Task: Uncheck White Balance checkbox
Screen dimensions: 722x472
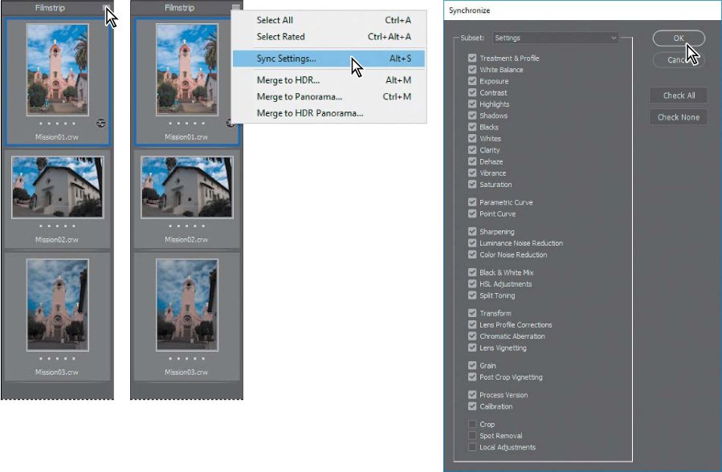Action: click(x=472, y=70)
